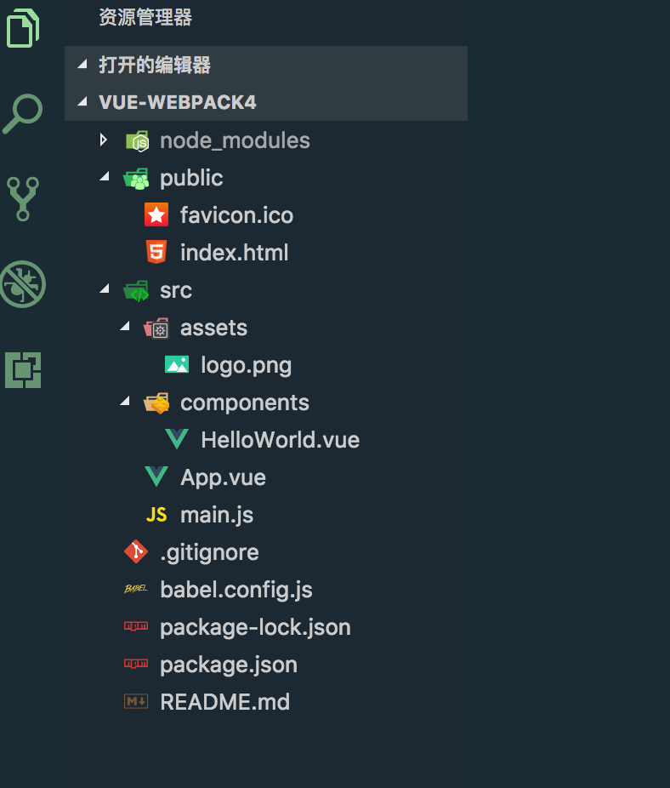This screenshot has height=788, width=670.
Task: Click the git icon next to .gitignore
Action: pos(136,552)
